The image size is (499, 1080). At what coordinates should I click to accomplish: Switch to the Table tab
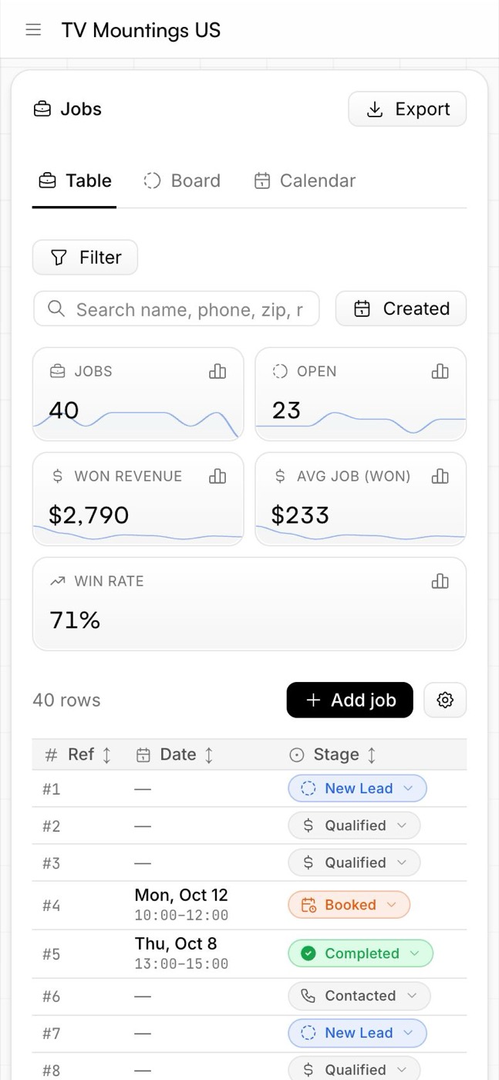click(75, 181)
